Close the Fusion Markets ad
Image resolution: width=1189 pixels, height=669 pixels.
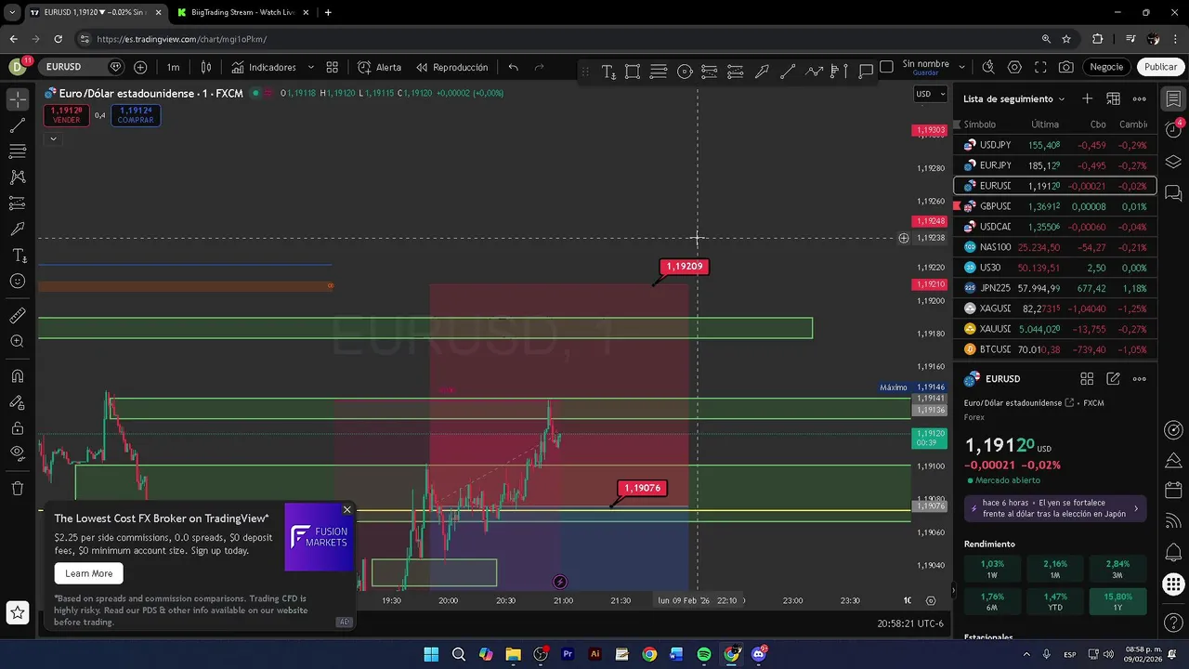347,509
